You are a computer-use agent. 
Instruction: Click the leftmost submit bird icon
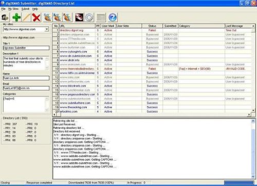click(x=47, y=18)
